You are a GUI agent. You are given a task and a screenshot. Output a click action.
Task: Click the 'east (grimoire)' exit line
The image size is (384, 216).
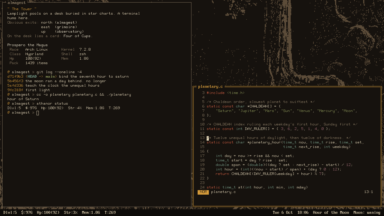pyautogui.click(x=59, y=27)
